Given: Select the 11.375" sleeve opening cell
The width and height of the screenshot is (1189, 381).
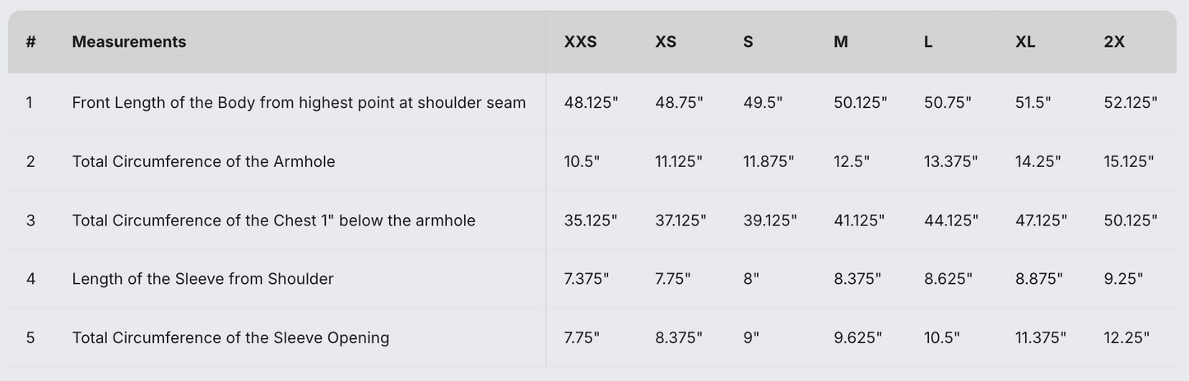Looking at the screenshot, I should (x=1041, y=337).
